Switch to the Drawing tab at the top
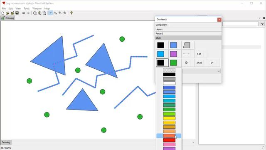The width and height of the screenshot is (266, 150). tap(8, 18)
